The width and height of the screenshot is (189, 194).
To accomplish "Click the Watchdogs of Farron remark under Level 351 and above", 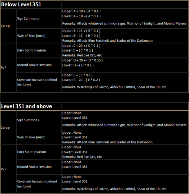I will 114,189.
